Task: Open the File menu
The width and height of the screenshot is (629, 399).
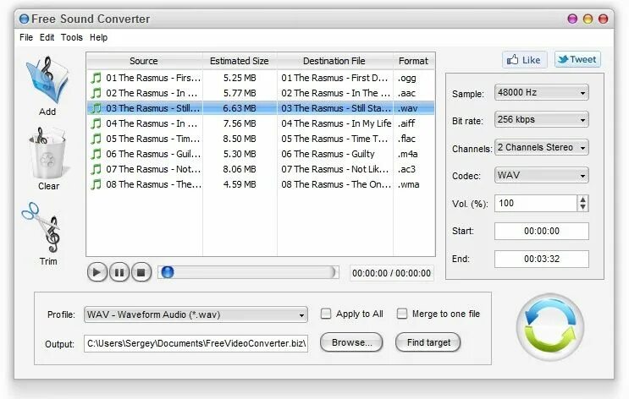Action: point(26,37)
